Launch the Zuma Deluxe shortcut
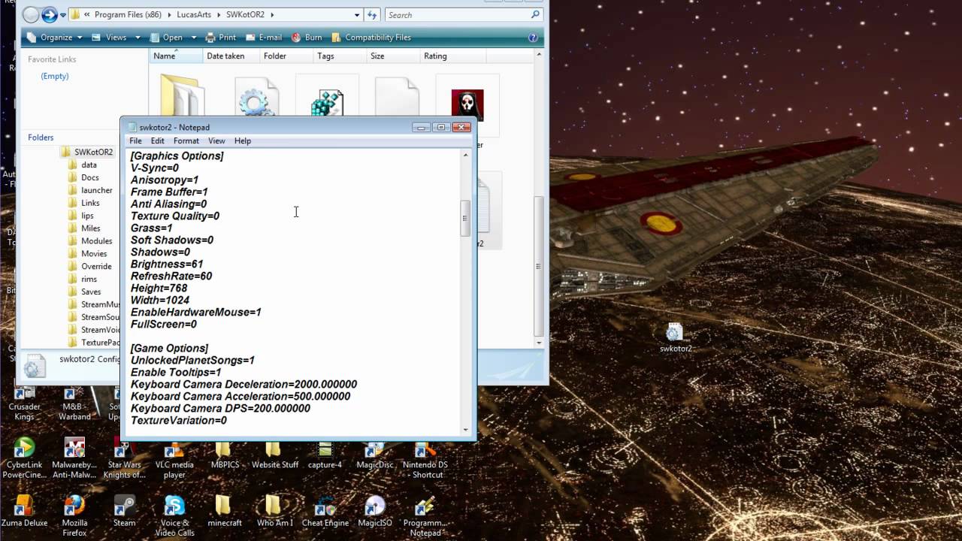 click(x=24, y=511)
